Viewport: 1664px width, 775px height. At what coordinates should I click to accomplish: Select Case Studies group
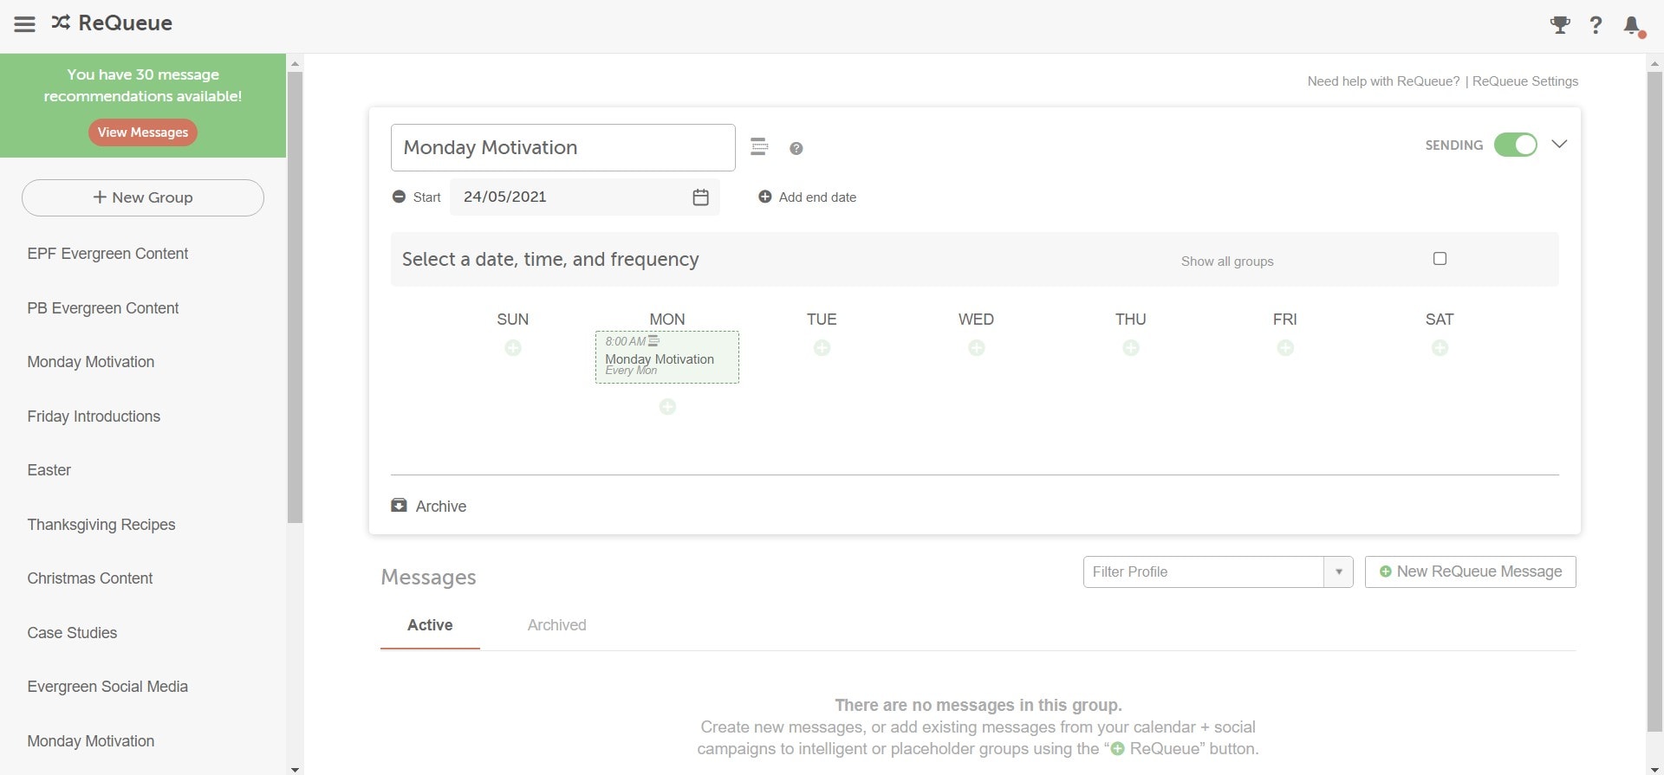click(72, 633)
